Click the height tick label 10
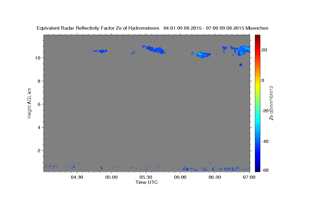309x206 pixels. click(x=38, y=58)
